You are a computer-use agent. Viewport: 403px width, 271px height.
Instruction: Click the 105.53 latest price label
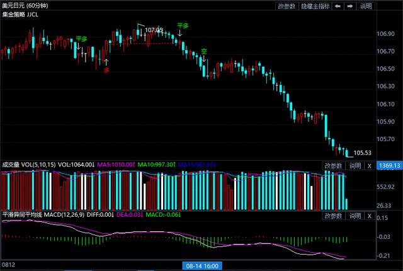click(x=363, y=153)
